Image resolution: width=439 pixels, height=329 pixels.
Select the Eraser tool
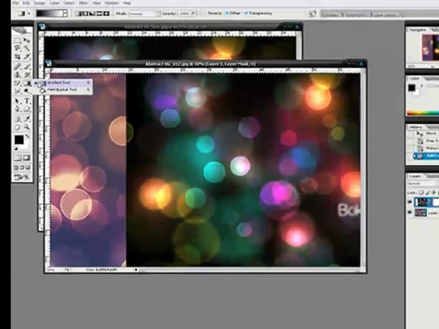[x=18, y=83]
